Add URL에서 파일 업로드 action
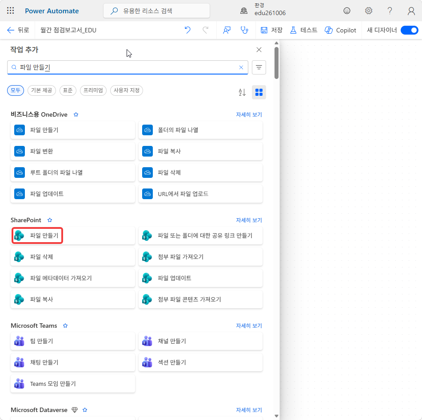This screenshot has width=422, height=420. [x=200, y=194]
